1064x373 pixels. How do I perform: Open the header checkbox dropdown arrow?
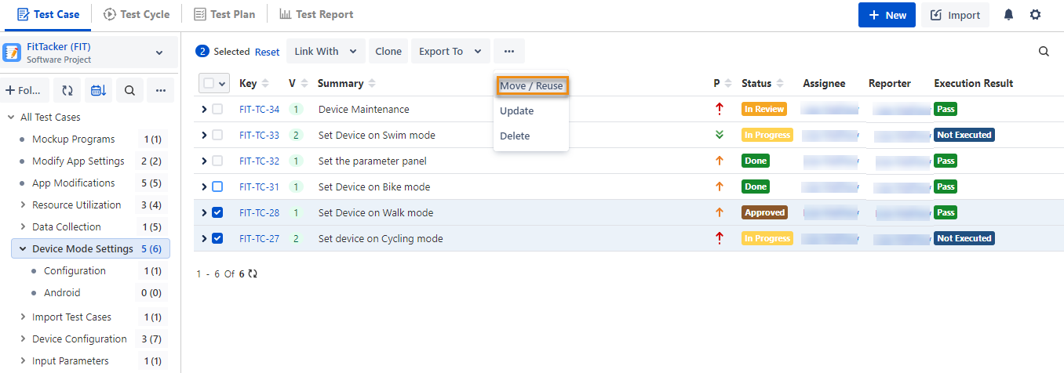point(223,83)
